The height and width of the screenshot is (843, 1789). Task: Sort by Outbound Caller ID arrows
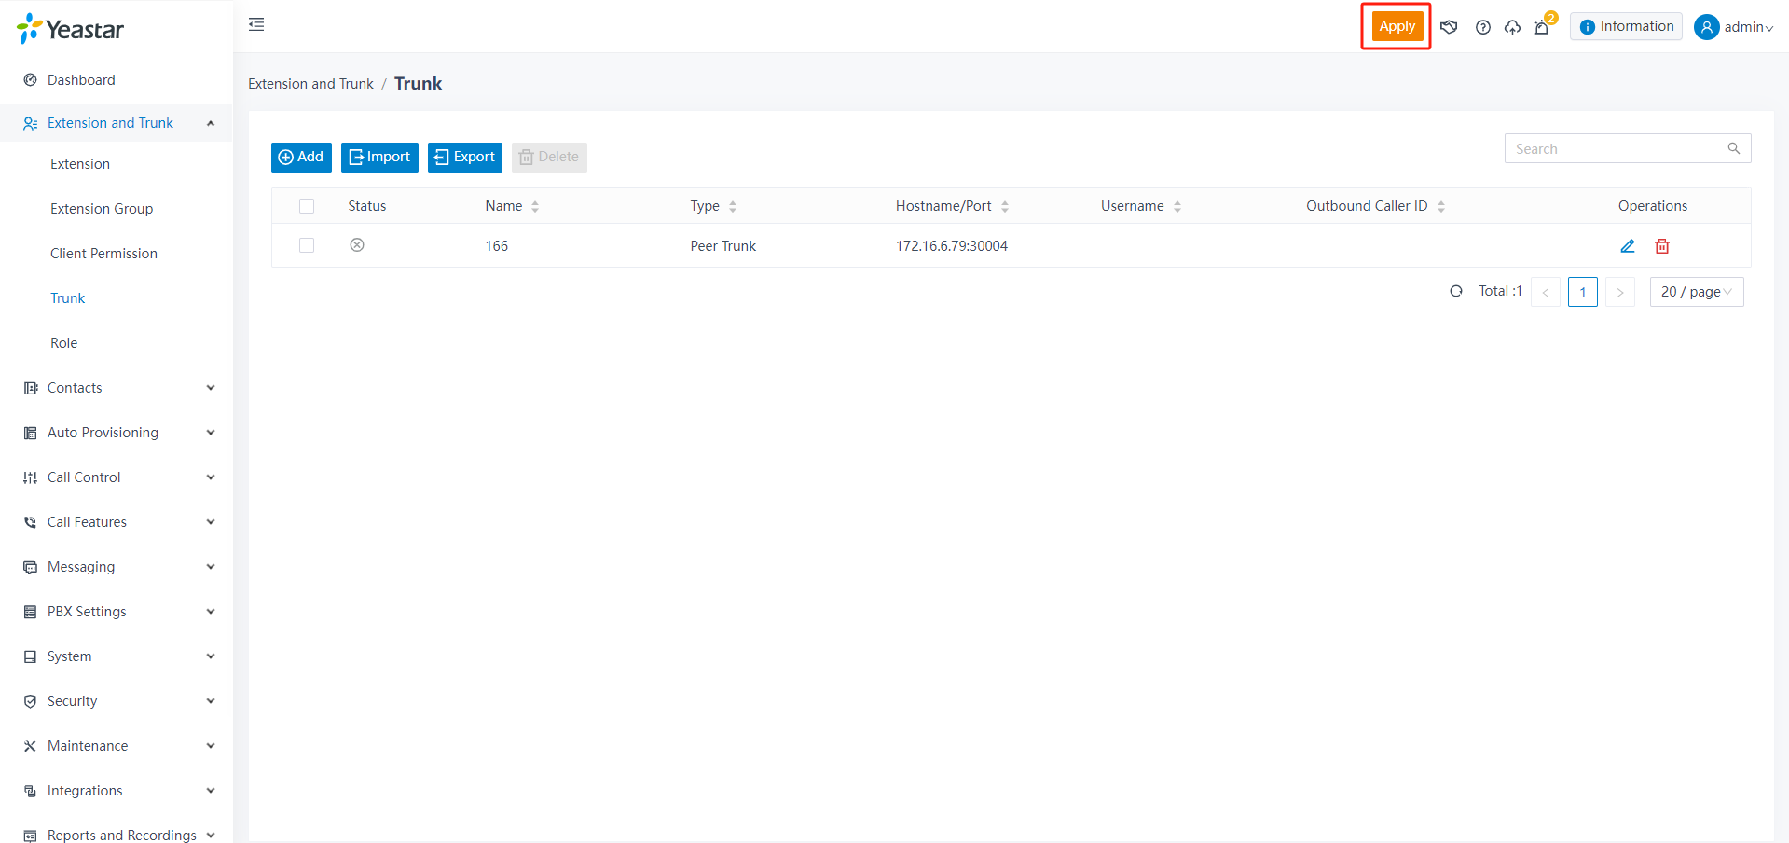[1441, 207]
